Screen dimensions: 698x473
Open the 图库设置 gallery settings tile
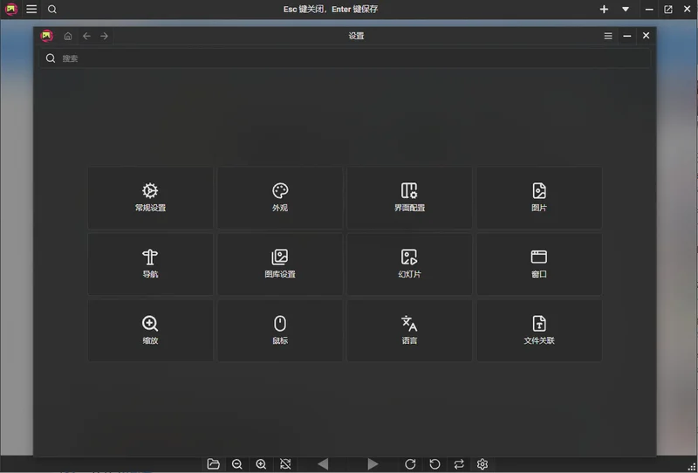[280, 264]
